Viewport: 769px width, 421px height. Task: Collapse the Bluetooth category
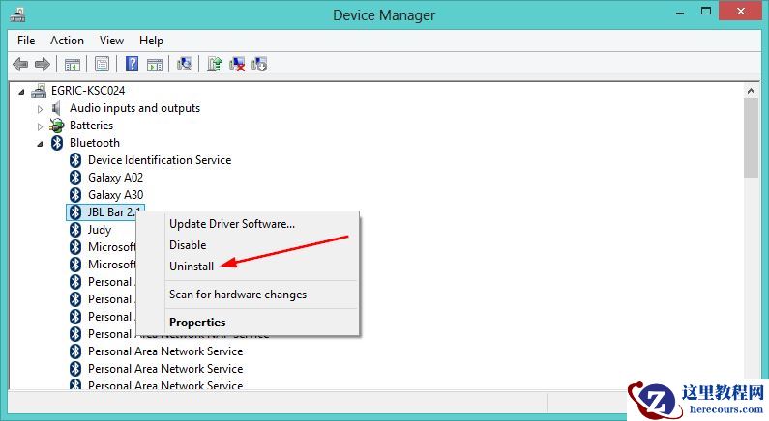(41, 144)
